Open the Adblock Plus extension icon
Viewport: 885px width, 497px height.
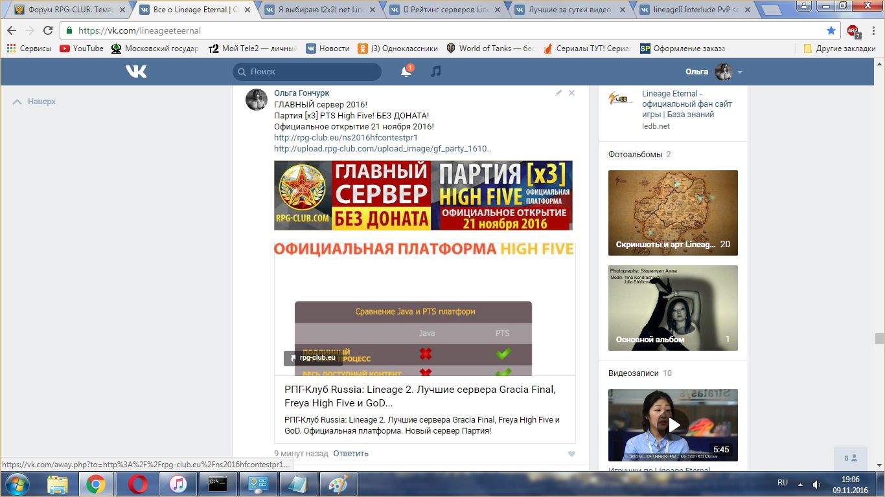853,30
